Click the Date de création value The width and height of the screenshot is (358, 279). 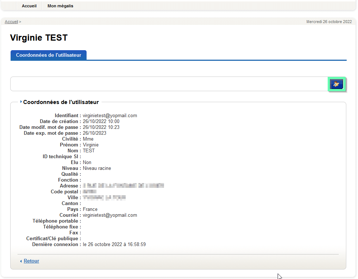(101, 122)
